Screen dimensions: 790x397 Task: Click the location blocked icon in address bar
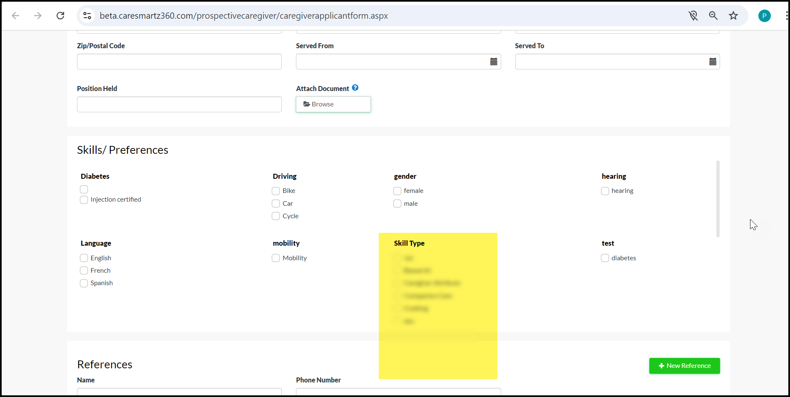[693, 16]
